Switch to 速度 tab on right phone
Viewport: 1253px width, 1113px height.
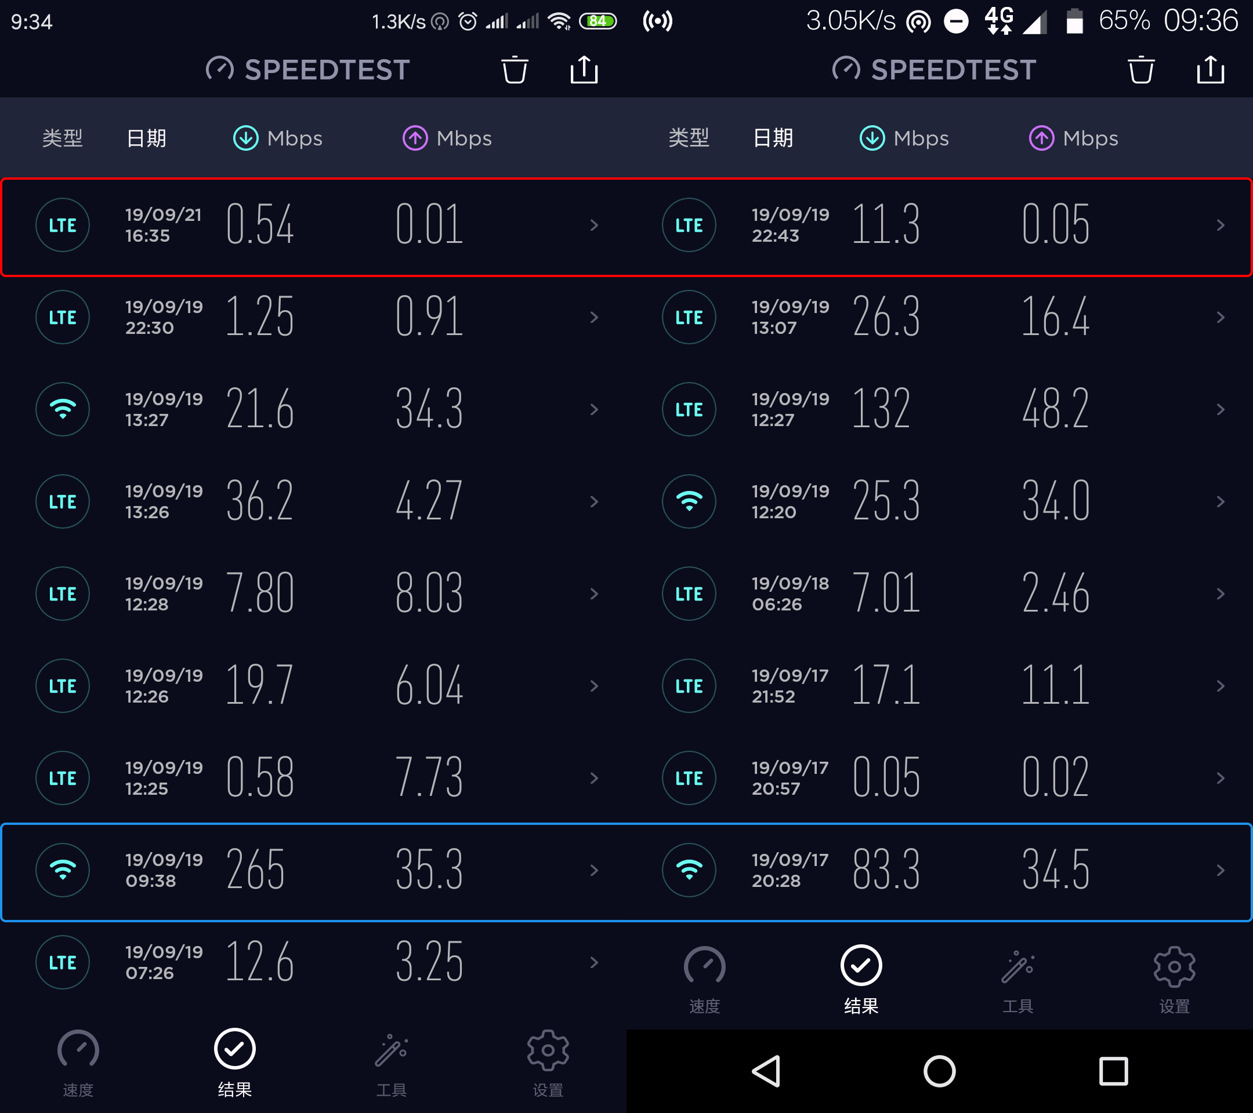(x=705, y=980)
